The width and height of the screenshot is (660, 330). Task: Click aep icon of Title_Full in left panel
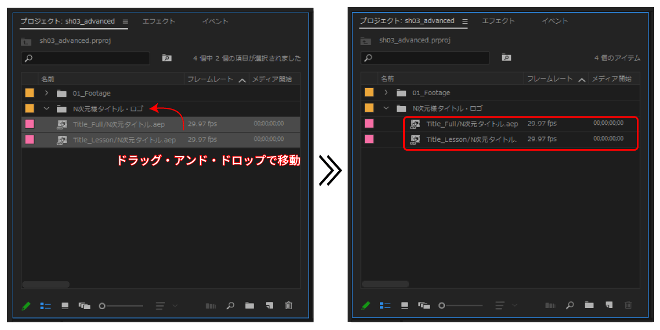[62, 124]
